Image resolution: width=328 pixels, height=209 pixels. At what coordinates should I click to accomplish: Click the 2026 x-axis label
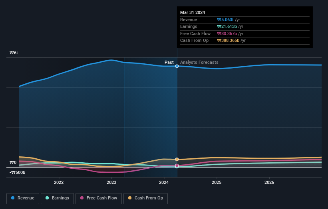[269, 182]
